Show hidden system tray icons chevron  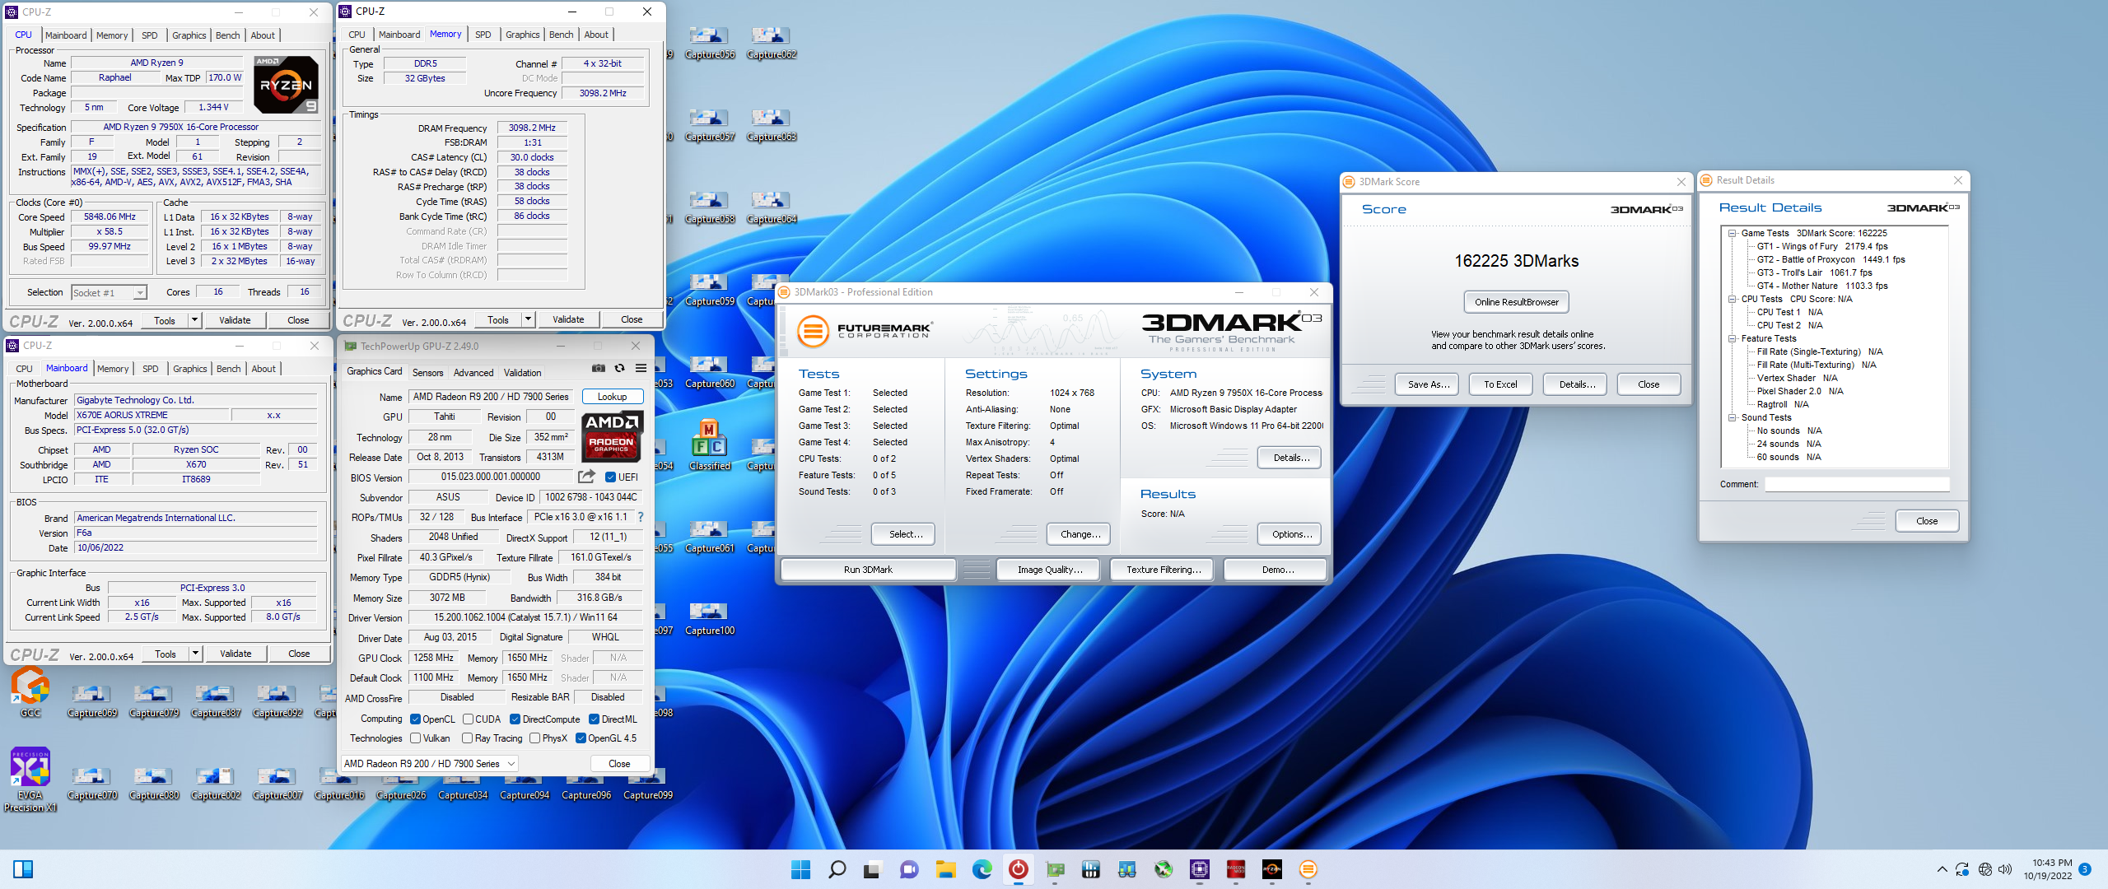tap(1942, 869)
